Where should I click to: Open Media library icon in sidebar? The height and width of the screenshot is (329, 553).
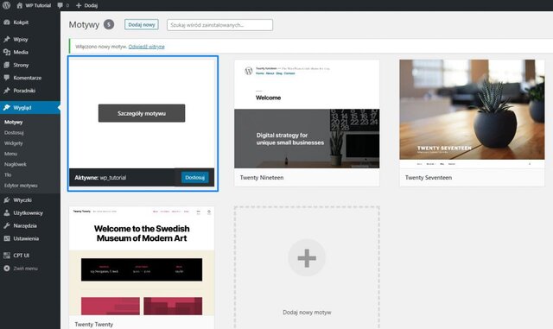(7, 52)
